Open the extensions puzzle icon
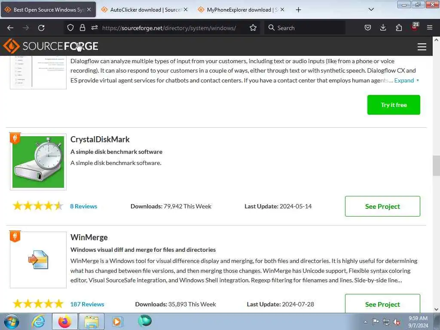The width and height of the screenshot is (440, 330). (399, 27)
